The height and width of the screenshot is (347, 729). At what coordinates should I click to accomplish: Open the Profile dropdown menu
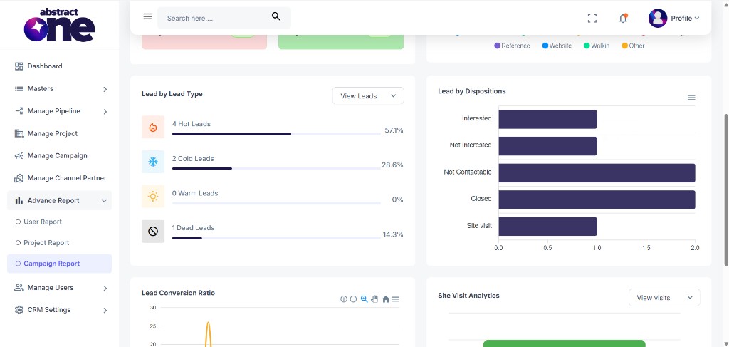click(685, 18)
